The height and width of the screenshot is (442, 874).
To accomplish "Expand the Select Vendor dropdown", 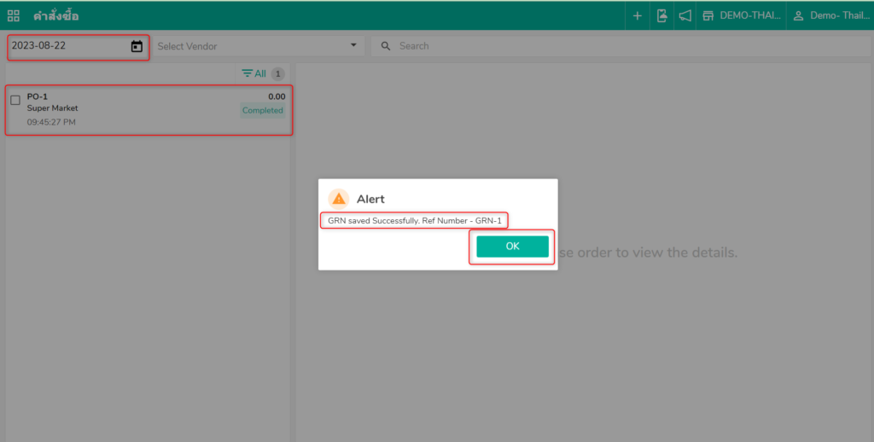I will [258, 46].
